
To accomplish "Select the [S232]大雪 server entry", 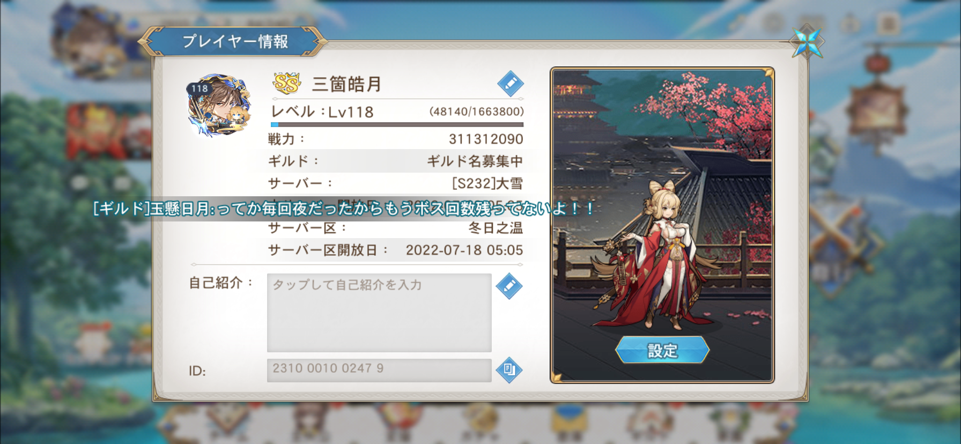I will click(x=487, y=183).
